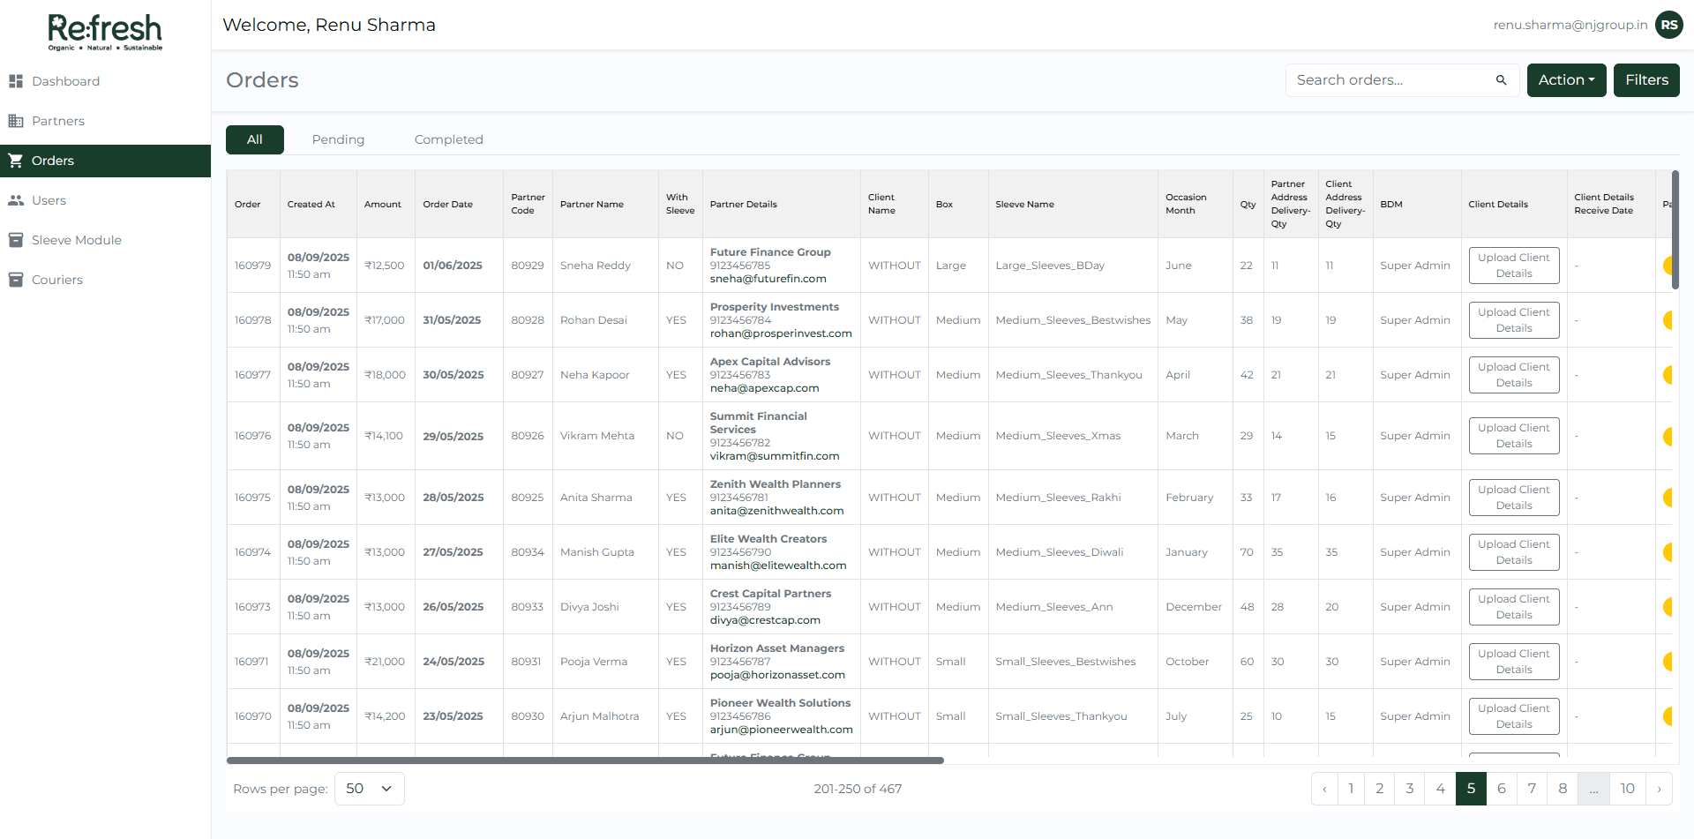Switch to the Pending tab

pyautogui.click(x=338, y=139)
